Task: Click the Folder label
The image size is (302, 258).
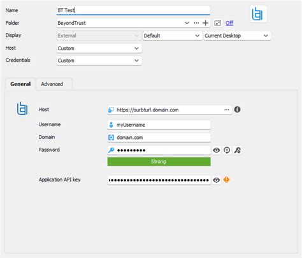Action: (x=12, y=23)
